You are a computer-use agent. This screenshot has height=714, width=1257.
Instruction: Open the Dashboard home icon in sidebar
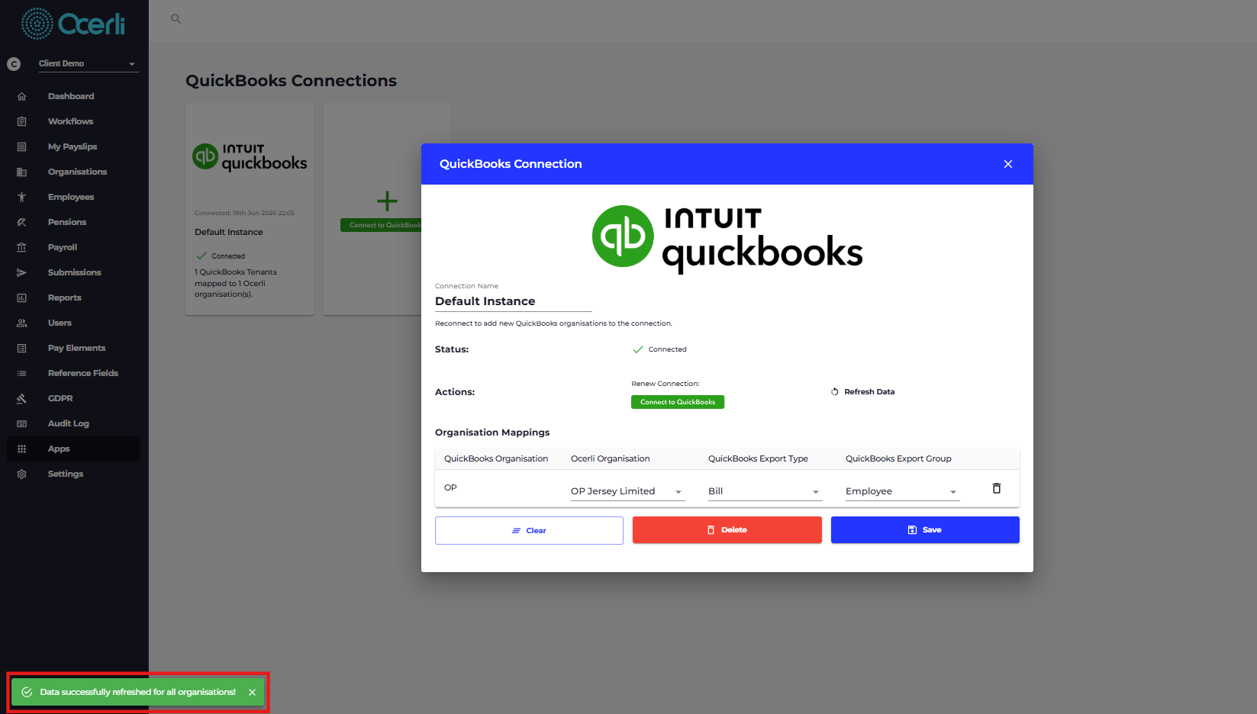point(21,96)
